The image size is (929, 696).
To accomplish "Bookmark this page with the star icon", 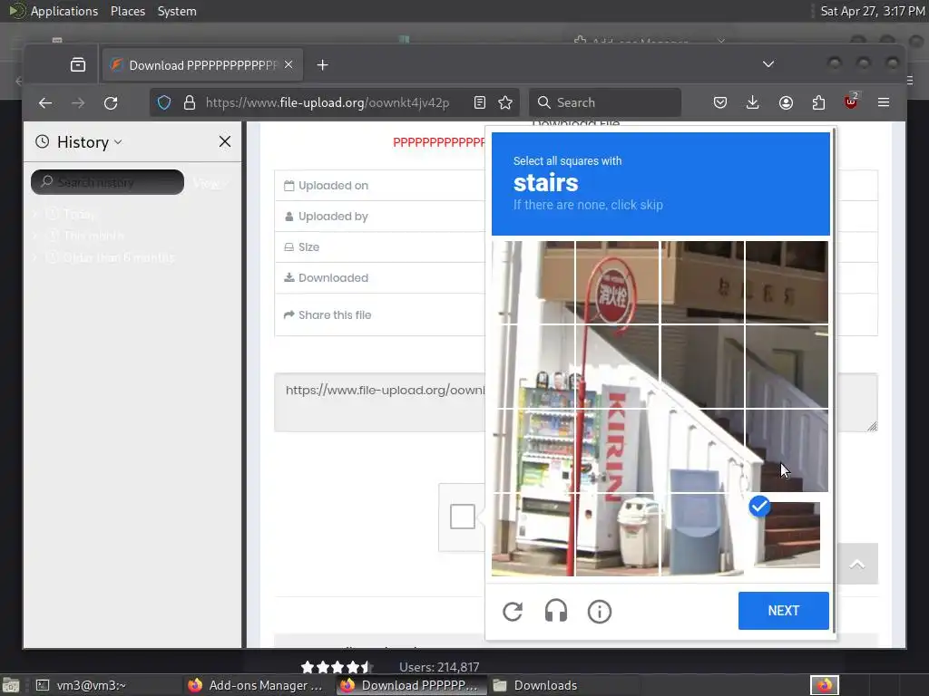I will [x=505, y=102].
